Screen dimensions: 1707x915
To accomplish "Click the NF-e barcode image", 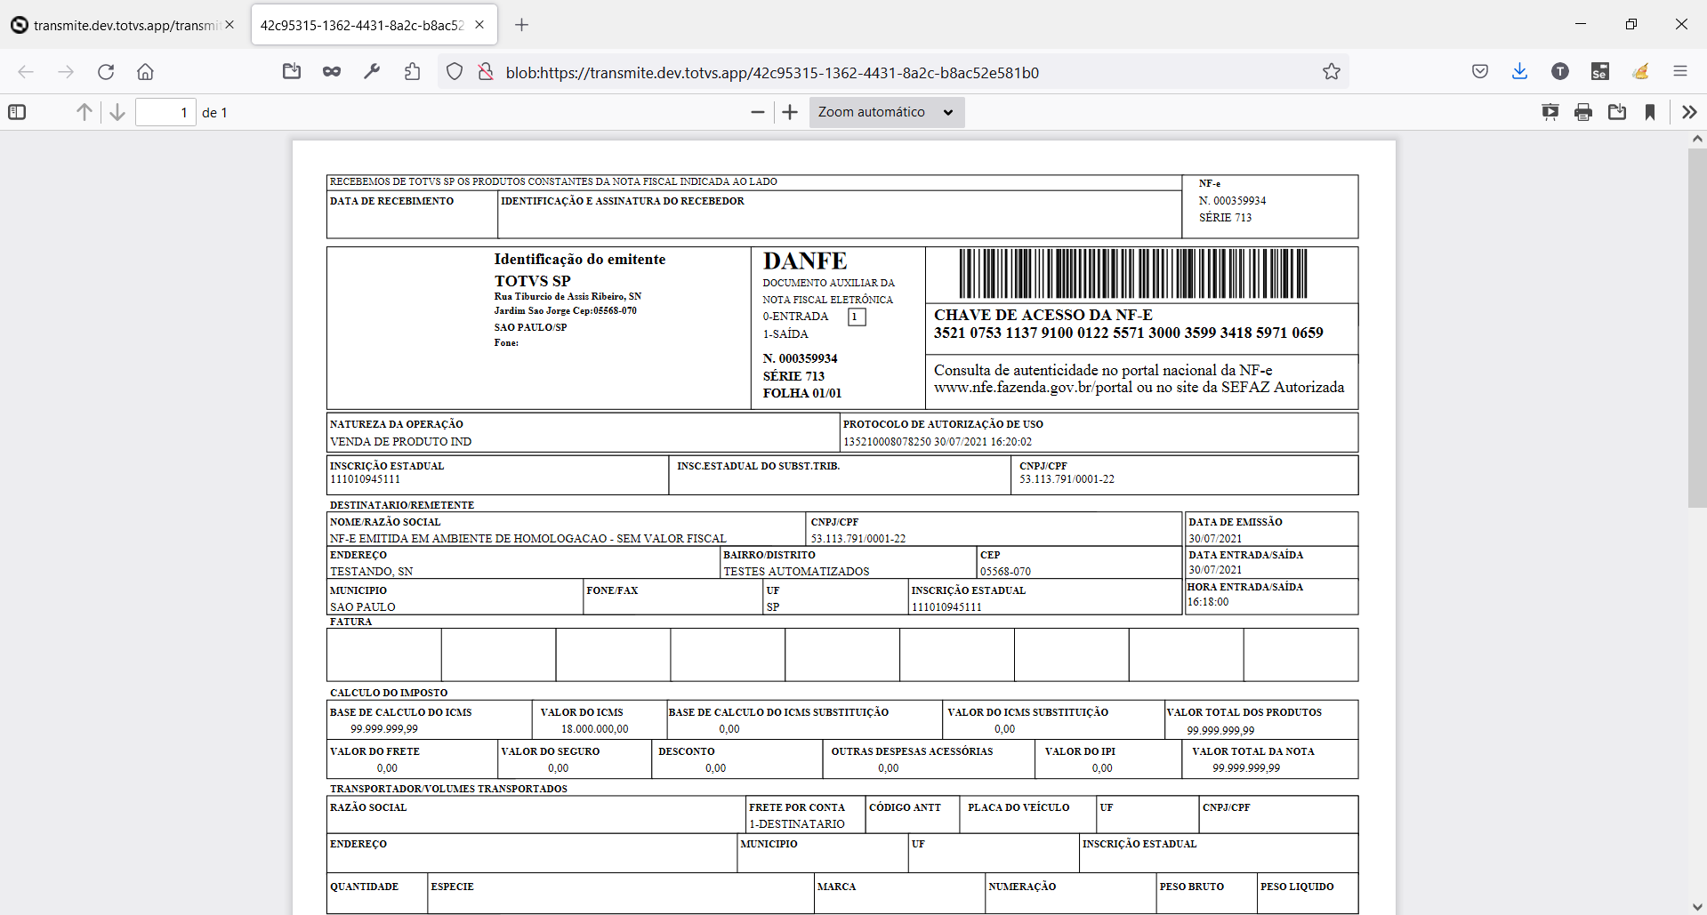I will [1133, 274].
